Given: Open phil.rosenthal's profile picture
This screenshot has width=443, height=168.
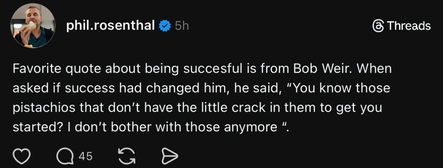Looking at the screenshot, I should coord(33,26).
